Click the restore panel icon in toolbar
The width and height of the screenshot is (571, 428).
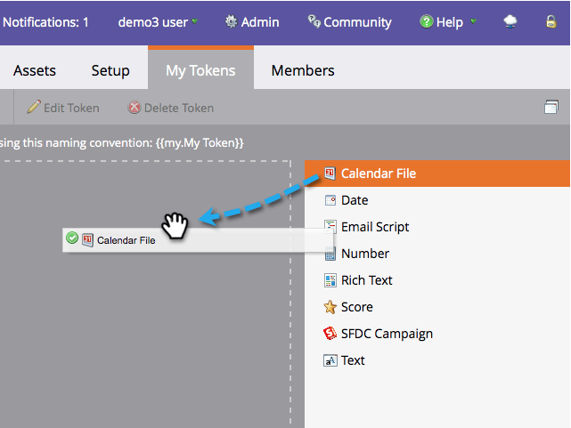[551, 108]
